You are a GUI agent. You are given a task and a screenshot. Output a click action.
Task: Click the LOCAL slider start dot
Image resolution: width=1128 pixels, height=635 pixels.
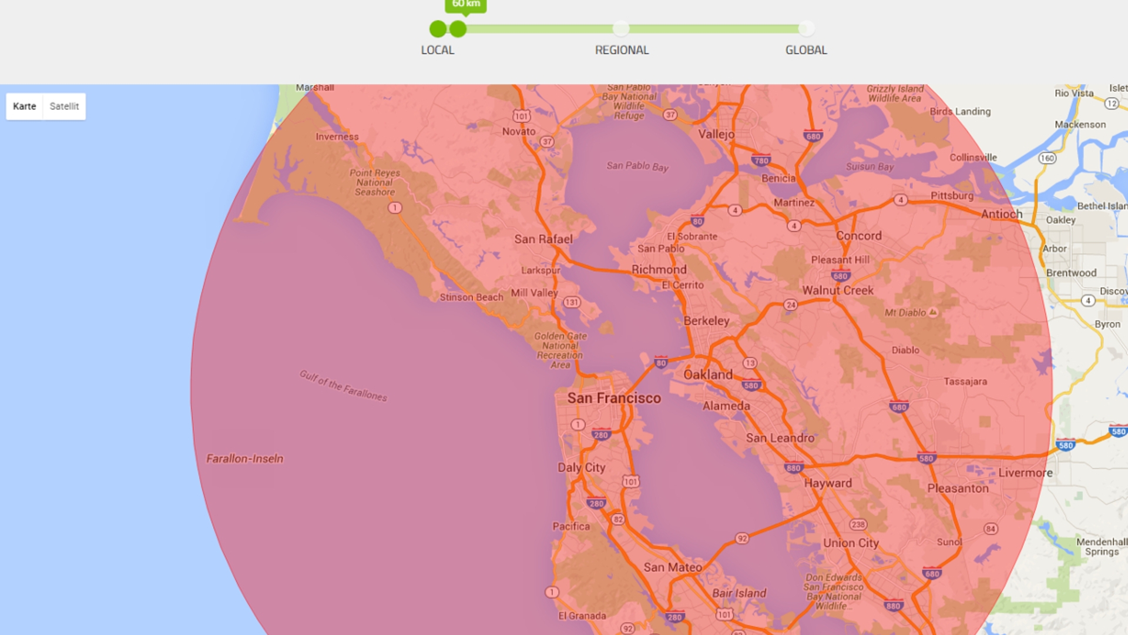(438, 29)
